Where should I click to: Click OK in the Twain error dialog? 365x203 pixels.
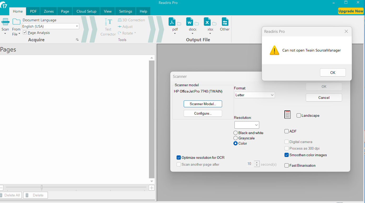click(x=333, y=73)
